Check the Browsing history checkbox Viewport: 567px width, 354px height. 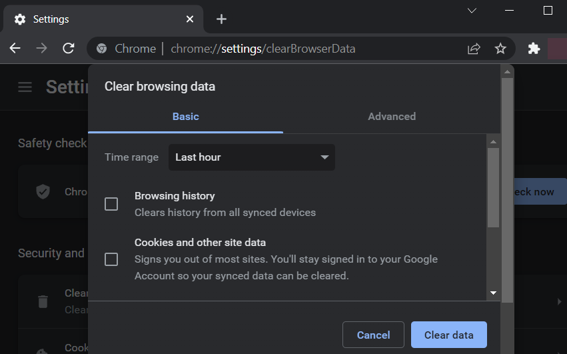[x=111, y=204]
